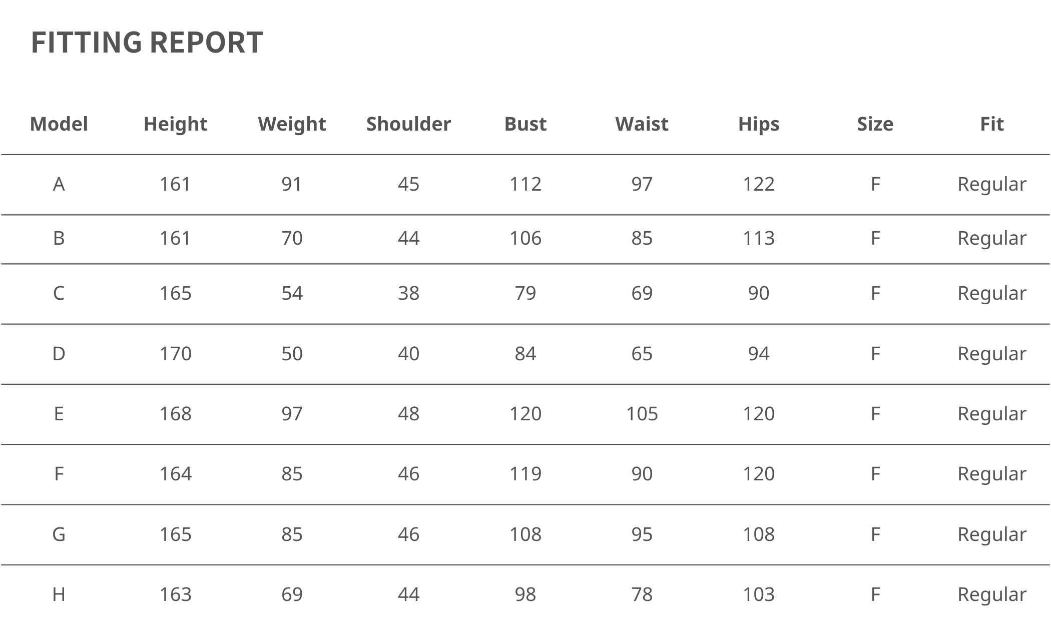The height and width of the screenshot is (625, 1051).
Task: Click the model letter D in first column
Action: click(x=59, y=354)
